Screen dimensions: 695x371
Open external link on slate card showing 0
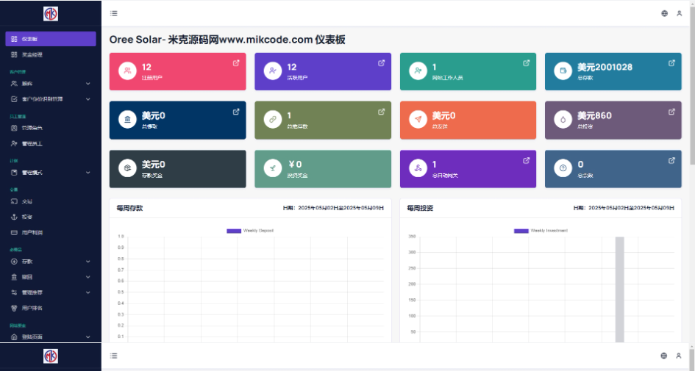(x=671, y=161)
